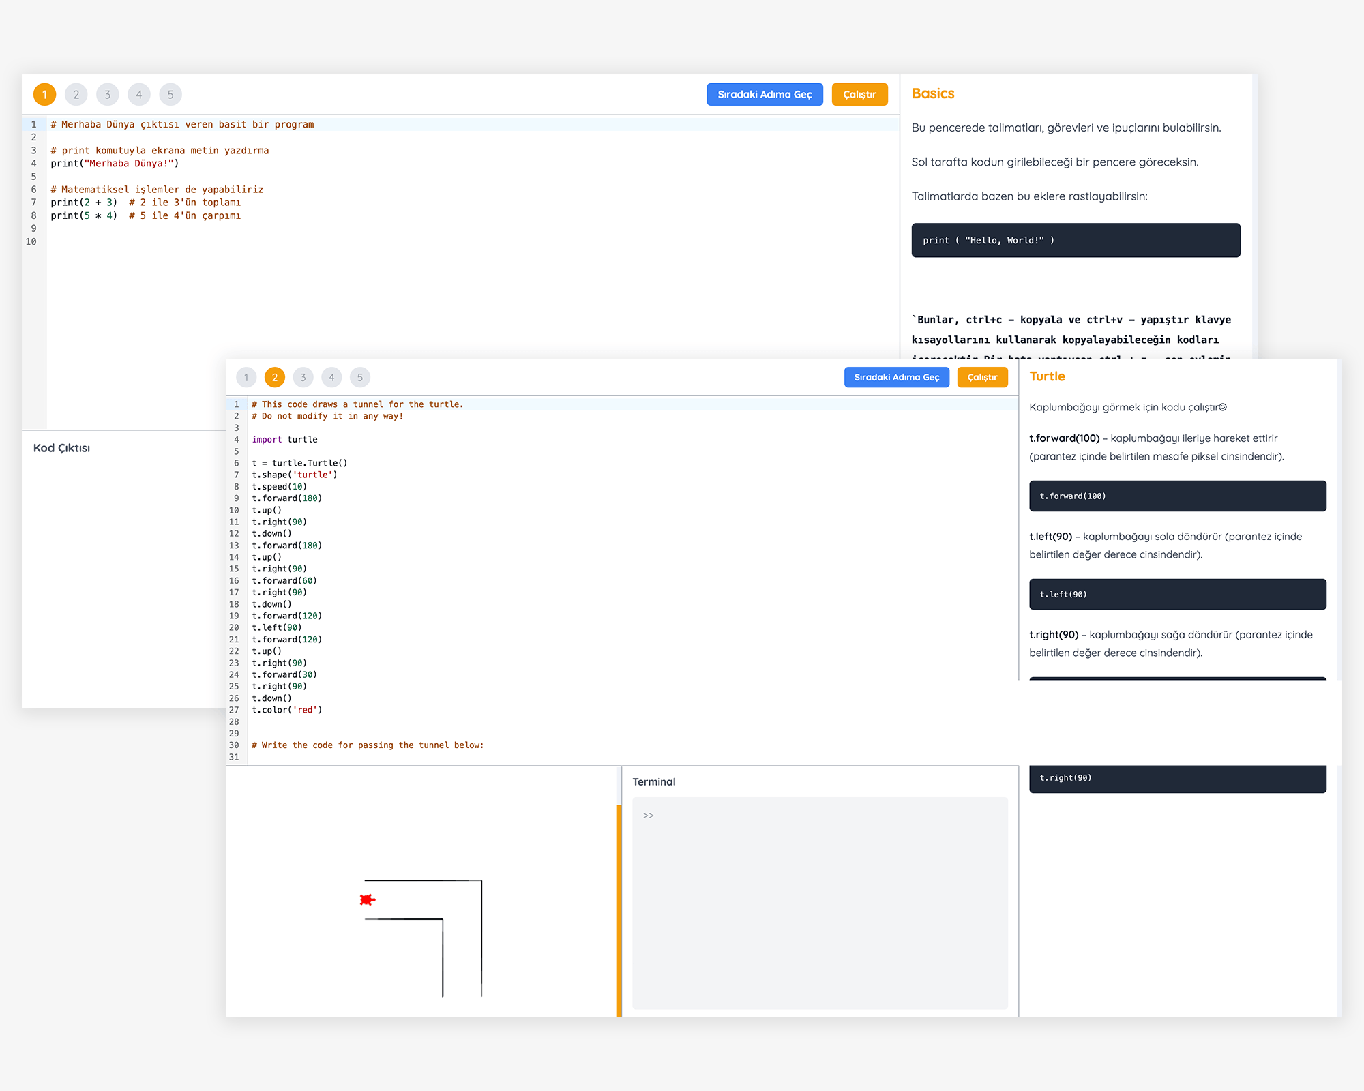The width and height of the screenshot is (1364, 1091).
Task: Click comment '# Do not modify it in any way!'
Action: pos(327,416)
